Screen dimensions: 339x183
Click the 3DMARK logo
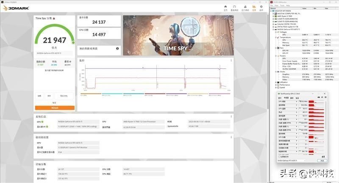pyautogui.click(x=16, y=8)
